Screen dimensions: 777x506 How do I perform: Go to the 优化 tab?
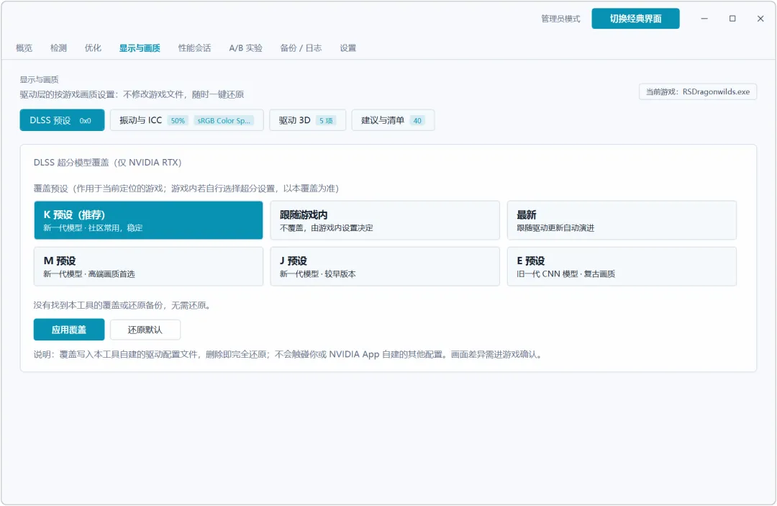93,48
